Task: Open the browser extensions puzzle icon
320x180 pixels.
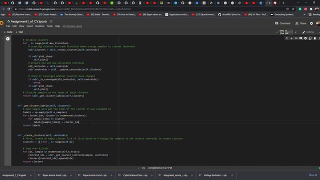Action: point(311,9)
